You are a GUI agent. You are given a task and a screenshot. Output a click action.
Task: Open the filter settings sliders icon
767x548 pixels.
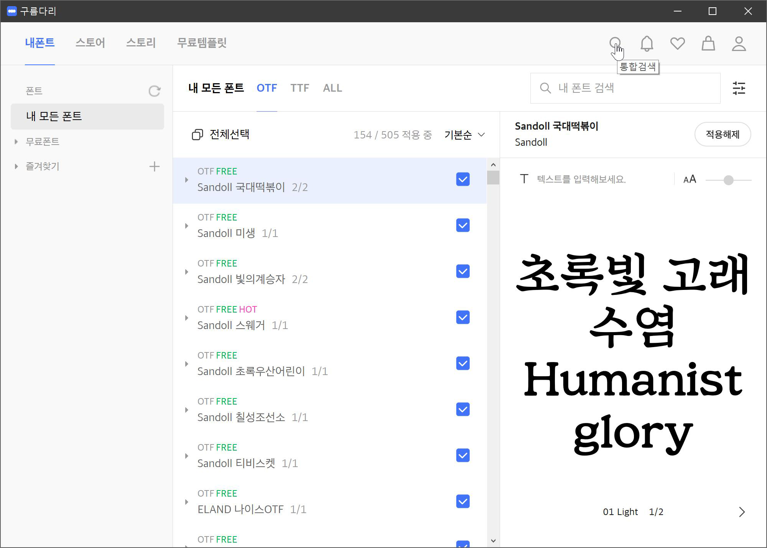[739, 88]
